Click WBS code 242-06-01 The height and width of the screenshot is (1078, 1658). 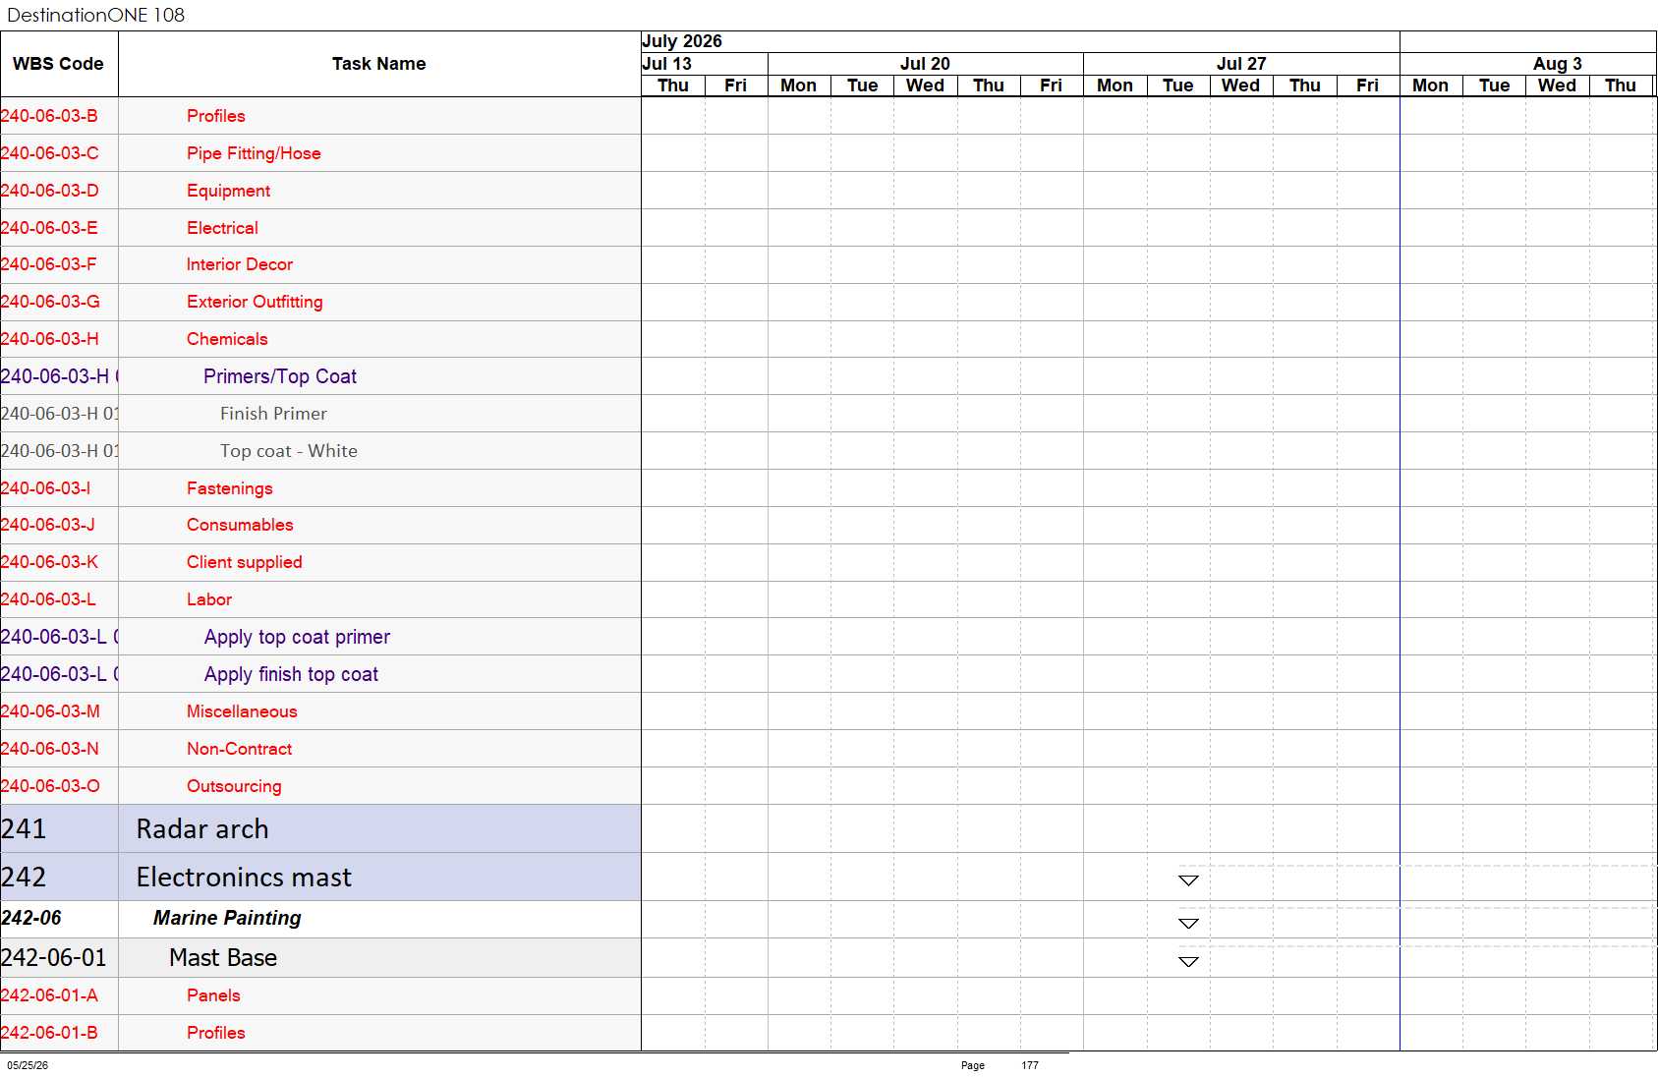pos(53,958)
